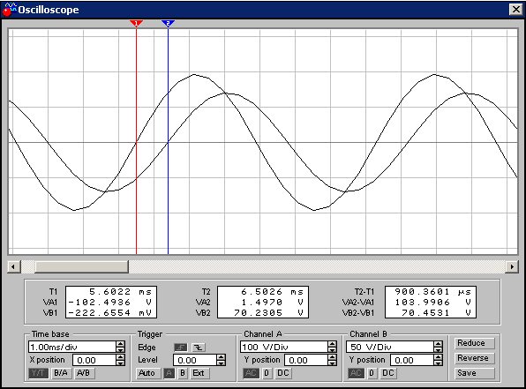This screenshot has height=389, width=526.
Task: Click the VA2 value 1.4970 V
Action: click(x=273, y=303)
